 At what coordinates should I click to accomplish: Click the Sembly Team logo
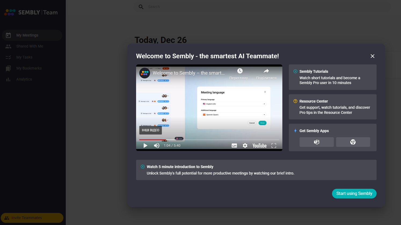pos(31,12)
